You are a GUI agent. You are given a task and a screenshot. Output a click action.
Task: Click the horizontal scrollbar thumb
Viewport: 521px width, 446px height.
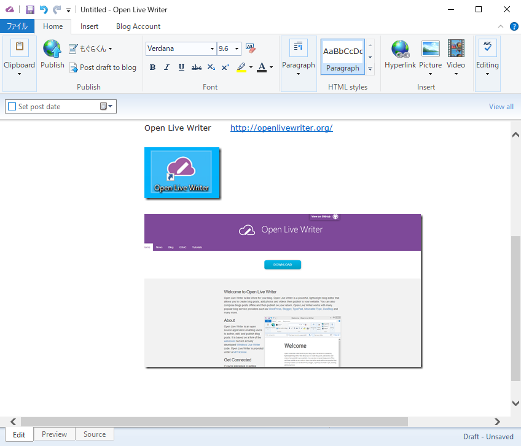click(214, 421)
